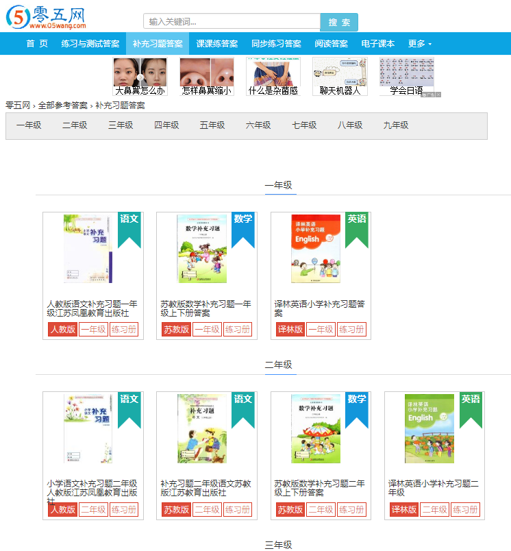This screenshot has width=511, height=551.
Task: Select 全部参考答案 breadcrumb link
Action: point(63,106)
